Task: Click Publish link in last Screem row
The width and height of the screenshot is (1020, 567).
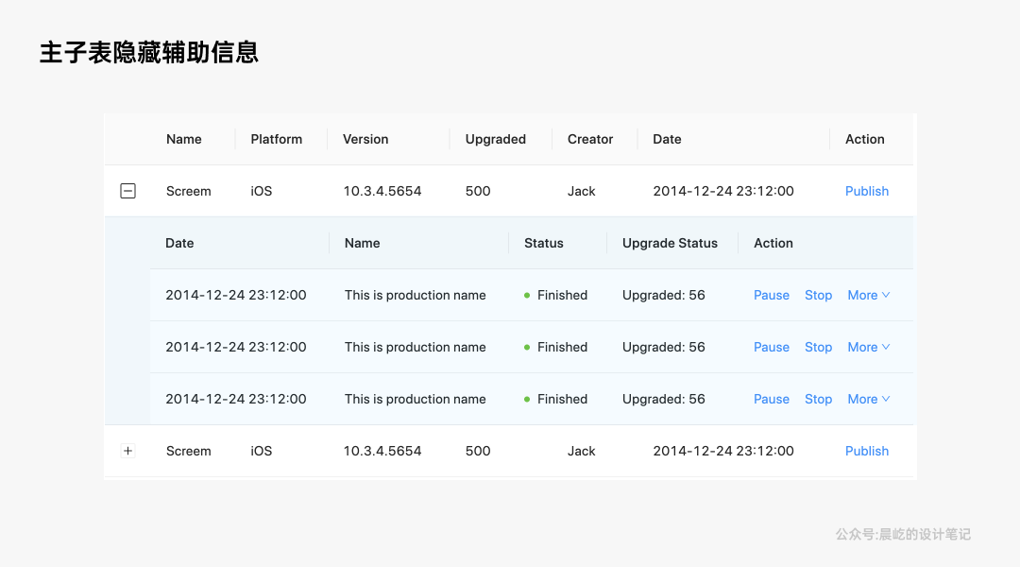Action: point(866,451)
